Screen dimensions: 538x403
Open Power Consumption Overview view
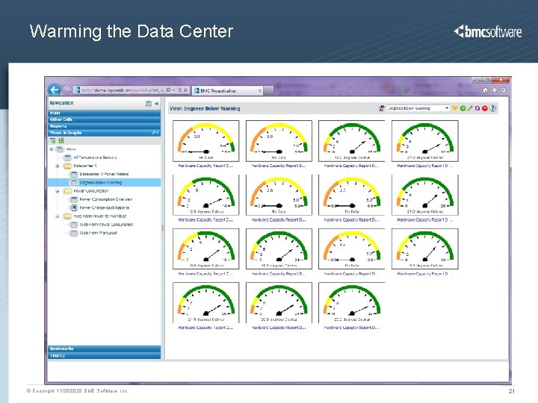(105, 199)
